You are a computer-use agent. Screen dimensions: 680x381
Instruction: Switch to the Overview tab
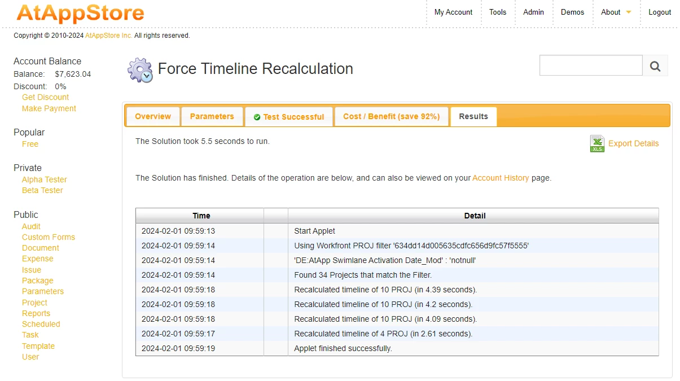click(x=153, y=116)
